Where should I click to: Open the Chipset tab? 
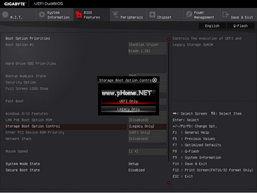(x=164, y=17)
